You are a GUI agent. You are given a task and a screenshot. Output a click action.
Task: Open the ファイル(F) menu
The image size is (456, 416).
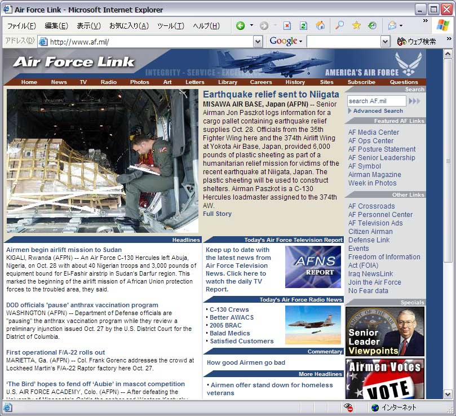pos(21,26)
